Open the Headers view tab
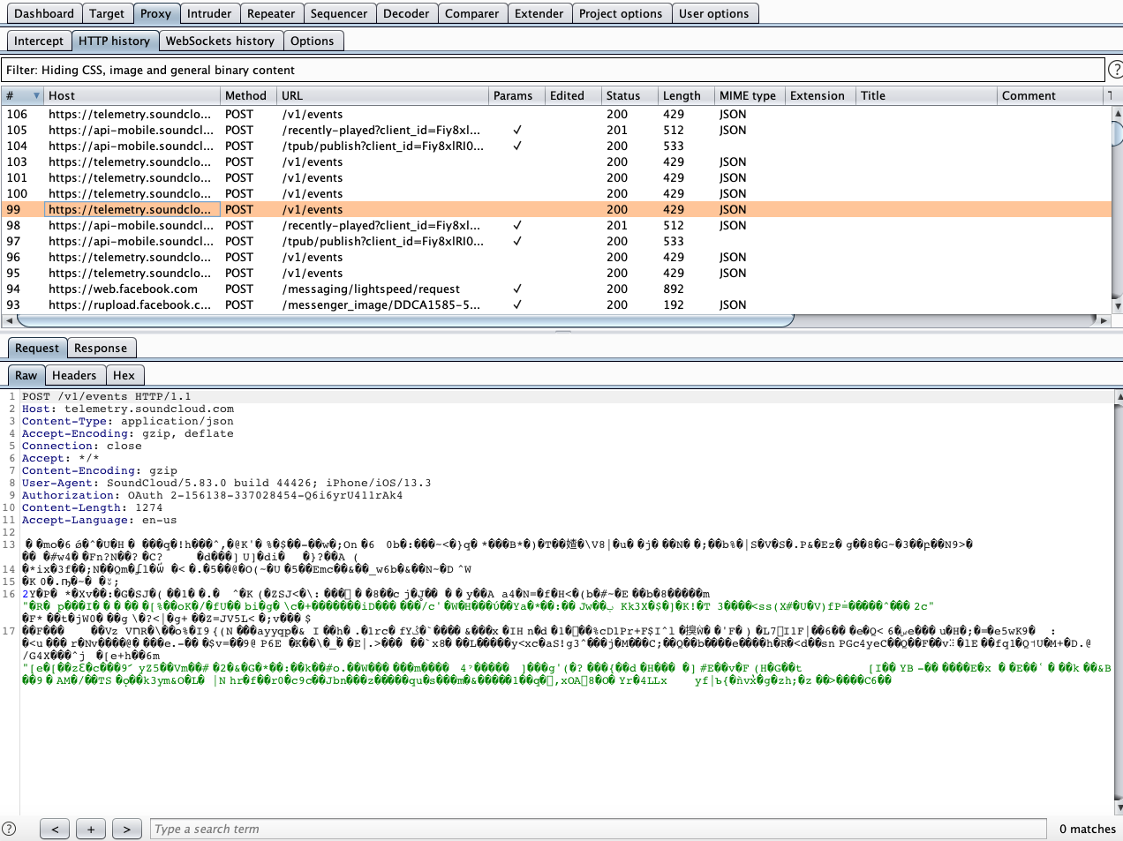 [74, 375]
